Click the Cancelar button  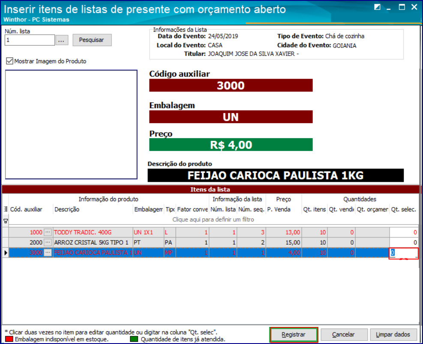pos(344,335)
